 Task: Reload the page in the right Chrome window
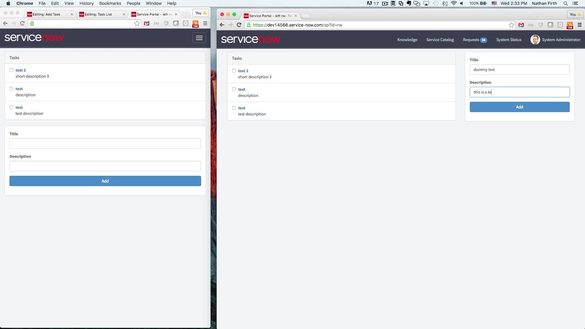239,25
